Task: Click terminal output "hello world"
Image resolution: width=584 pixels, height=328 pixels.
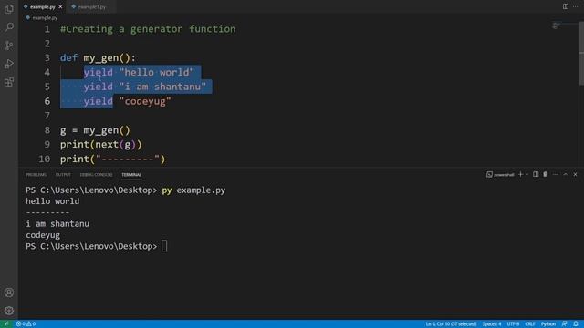Action: (x=53, y=201)
